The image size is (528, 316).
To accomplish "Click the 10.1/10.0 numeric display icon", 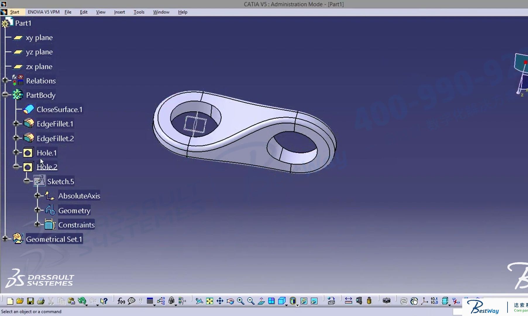I will coord(434,301).
